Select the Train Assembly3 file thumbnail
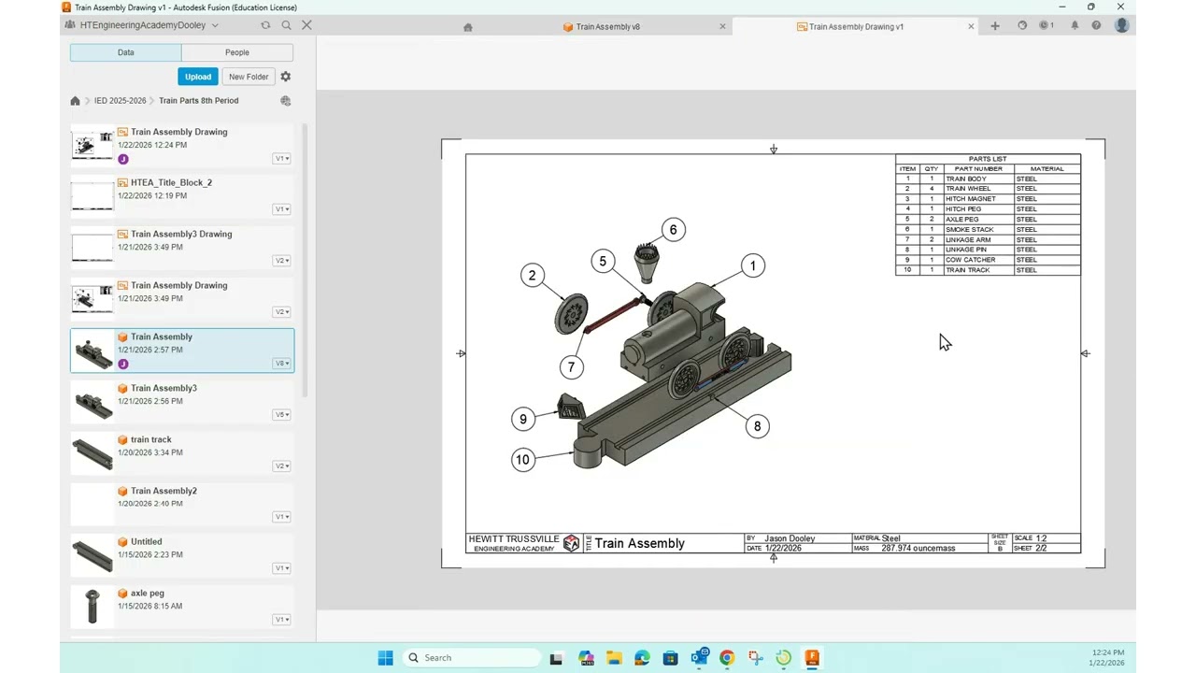Image resolution: width=1196 pixels, height=673 pixels. pos(93,402)
